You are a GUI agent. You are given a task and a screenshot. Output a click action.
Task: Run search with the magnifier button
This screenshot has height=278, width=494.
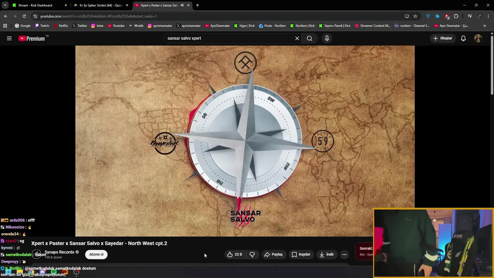point(310,38)
